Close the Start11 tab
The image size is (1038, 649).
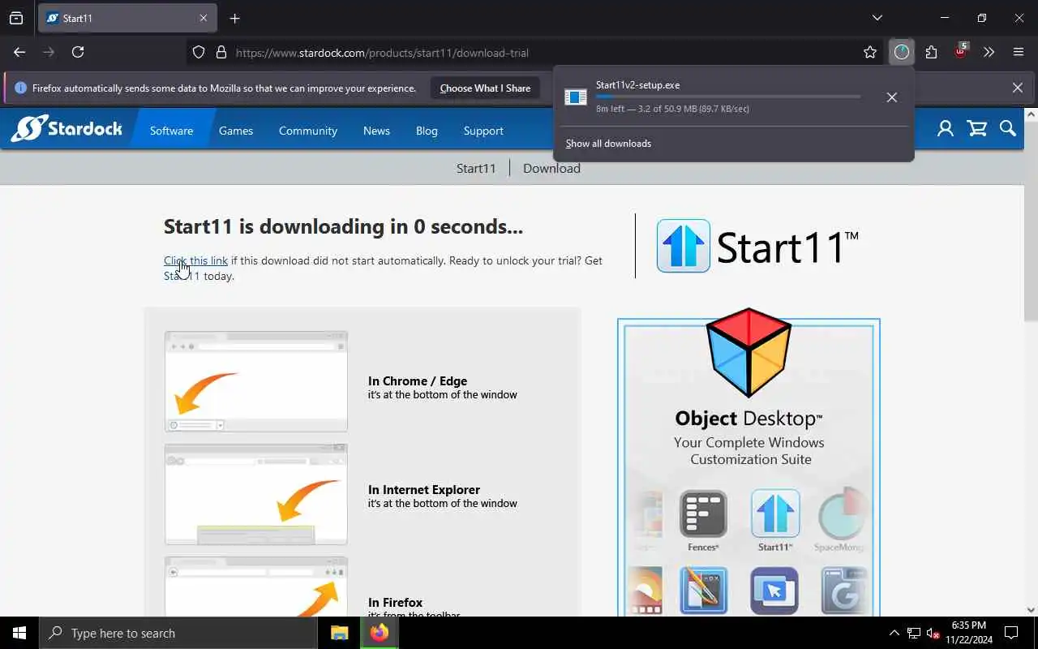click(x=204, y=18)
